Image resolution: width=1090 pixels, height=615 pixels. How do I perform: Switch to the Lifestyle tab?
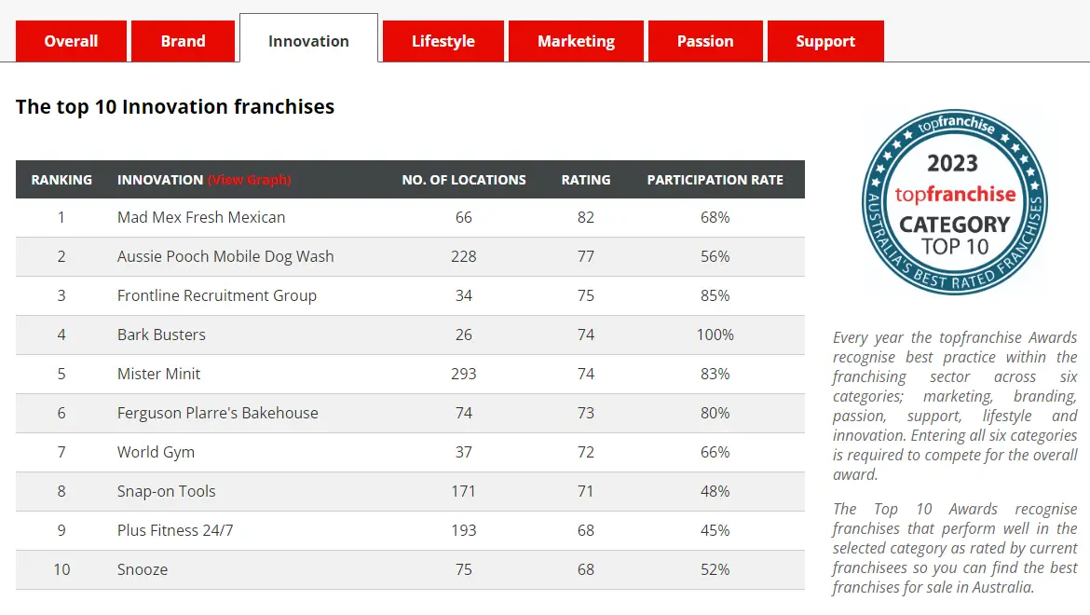tap(443, 41)
